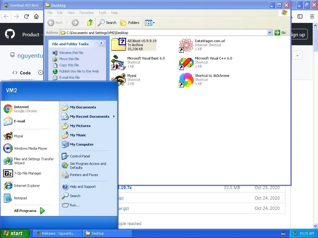
Task: Click the Explorer Forward button
Action: [75, 23]
